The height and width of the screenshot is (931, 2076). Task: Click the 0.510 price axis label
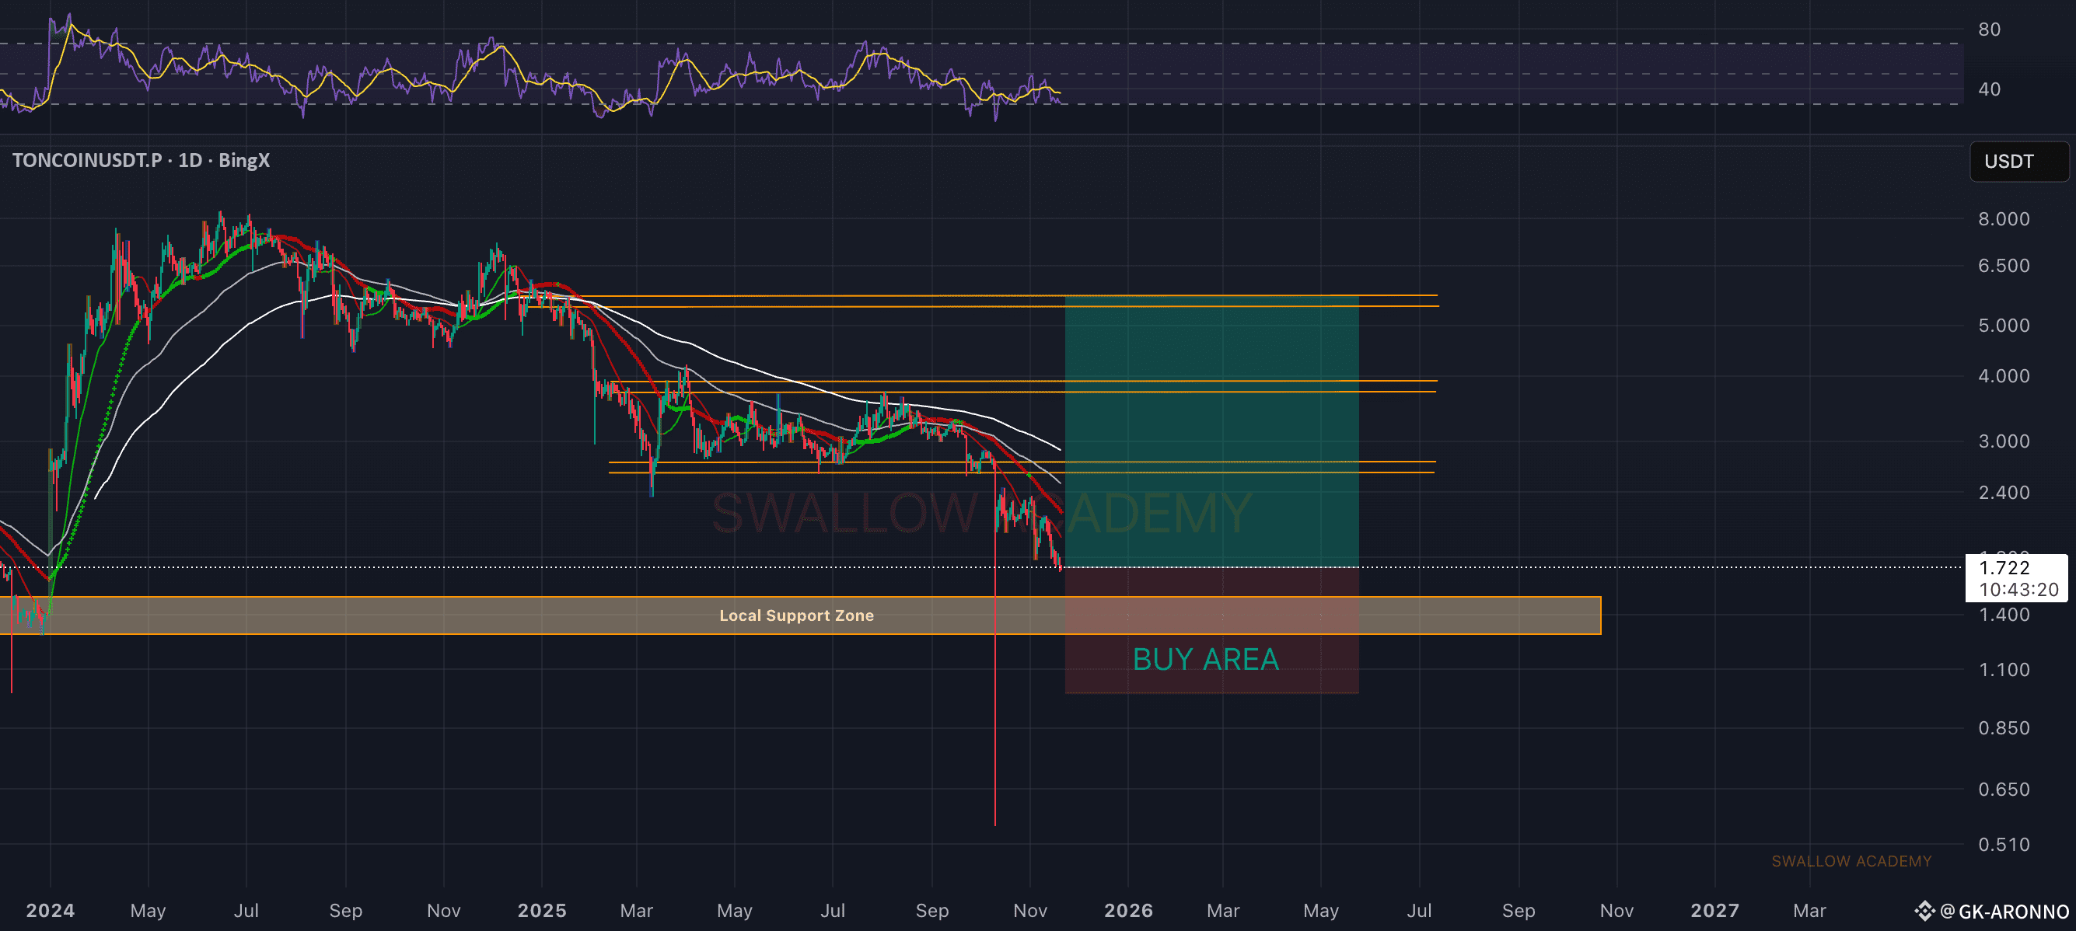tap(2004, 844)
